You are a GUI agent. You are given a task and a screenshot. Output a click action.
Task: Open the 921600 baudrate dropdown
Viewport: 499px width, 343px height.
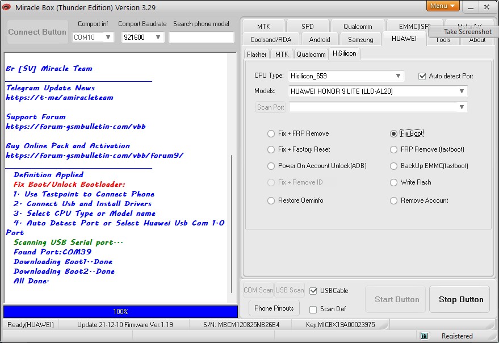pyautogui.click(x=158, y=37)
